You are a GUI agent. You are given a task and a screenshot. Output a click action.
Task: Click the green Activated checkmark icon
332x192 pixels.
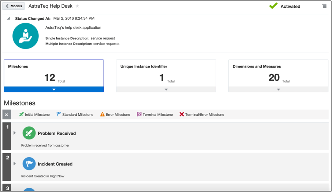(x=273, y=6)
